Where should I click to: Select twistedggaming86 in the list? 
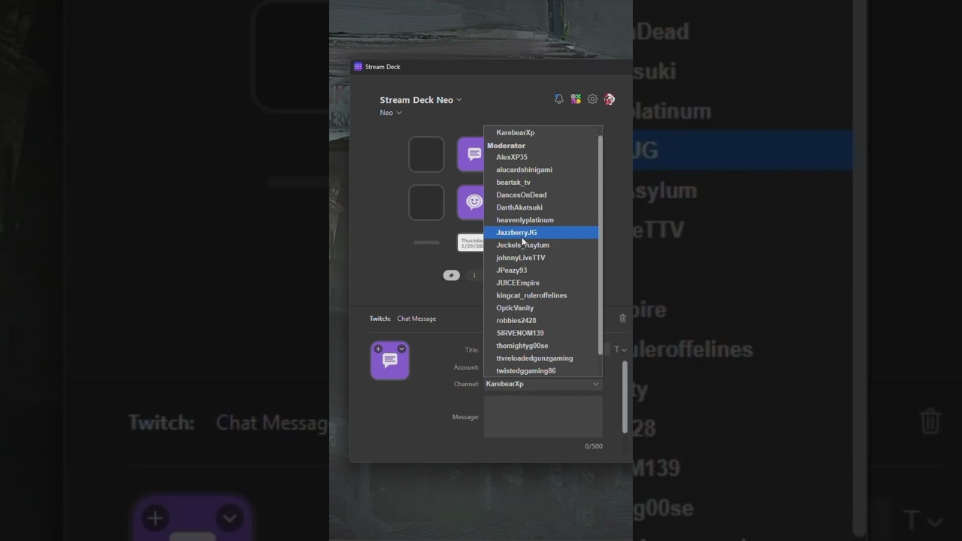tap(540, 370)
